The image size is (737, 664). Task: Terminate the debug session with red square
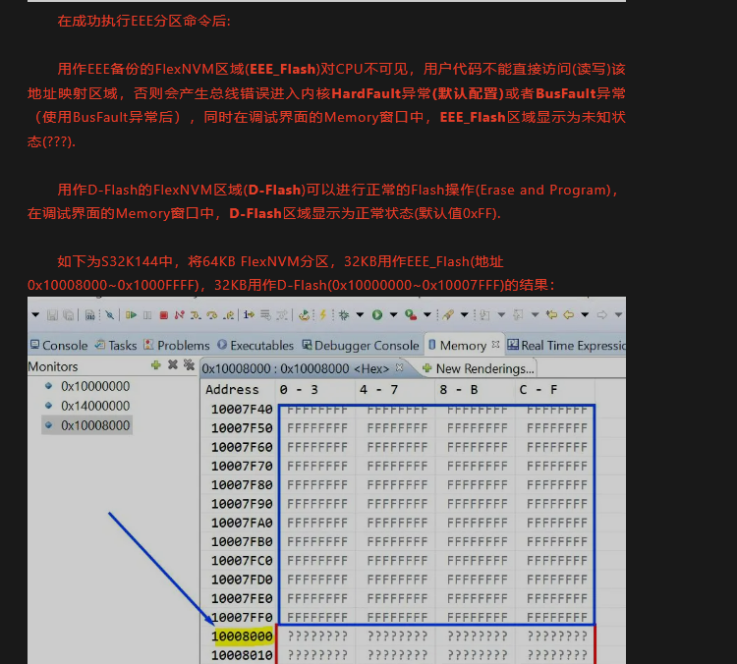(163, 315)
